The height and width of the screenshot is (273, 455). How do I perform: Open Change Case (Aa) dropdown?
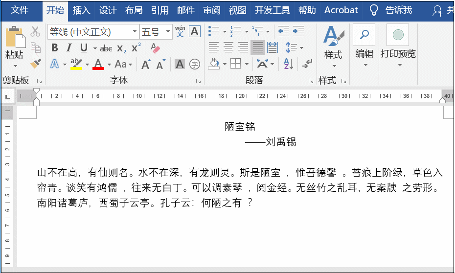point(123,64)
